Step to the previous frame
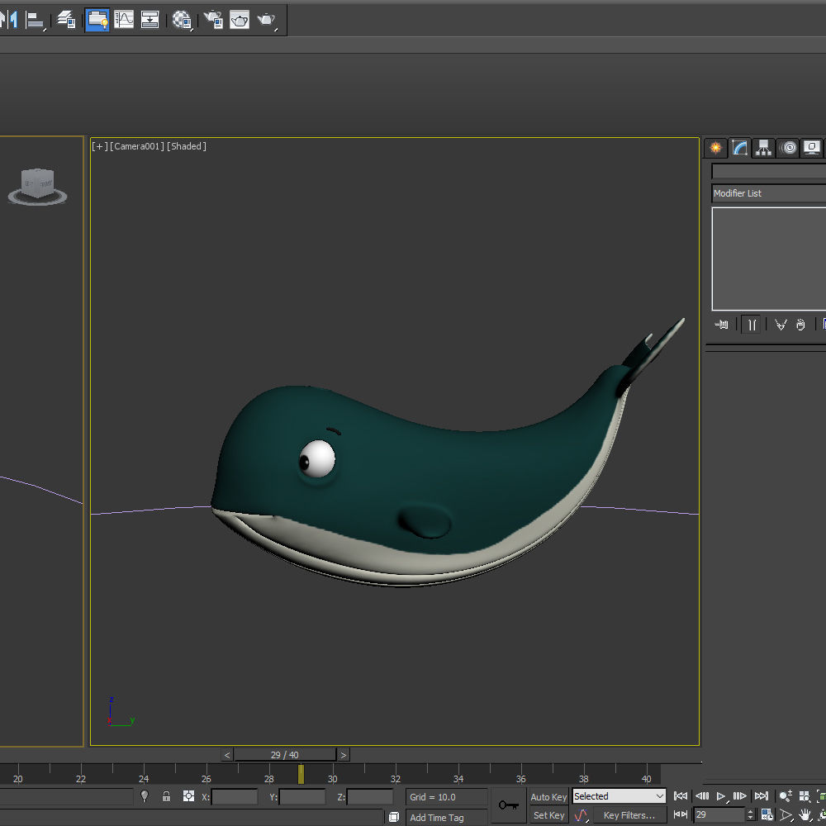Image resolution: width=826 pixels, height=826 pixels. click(701, 796)
